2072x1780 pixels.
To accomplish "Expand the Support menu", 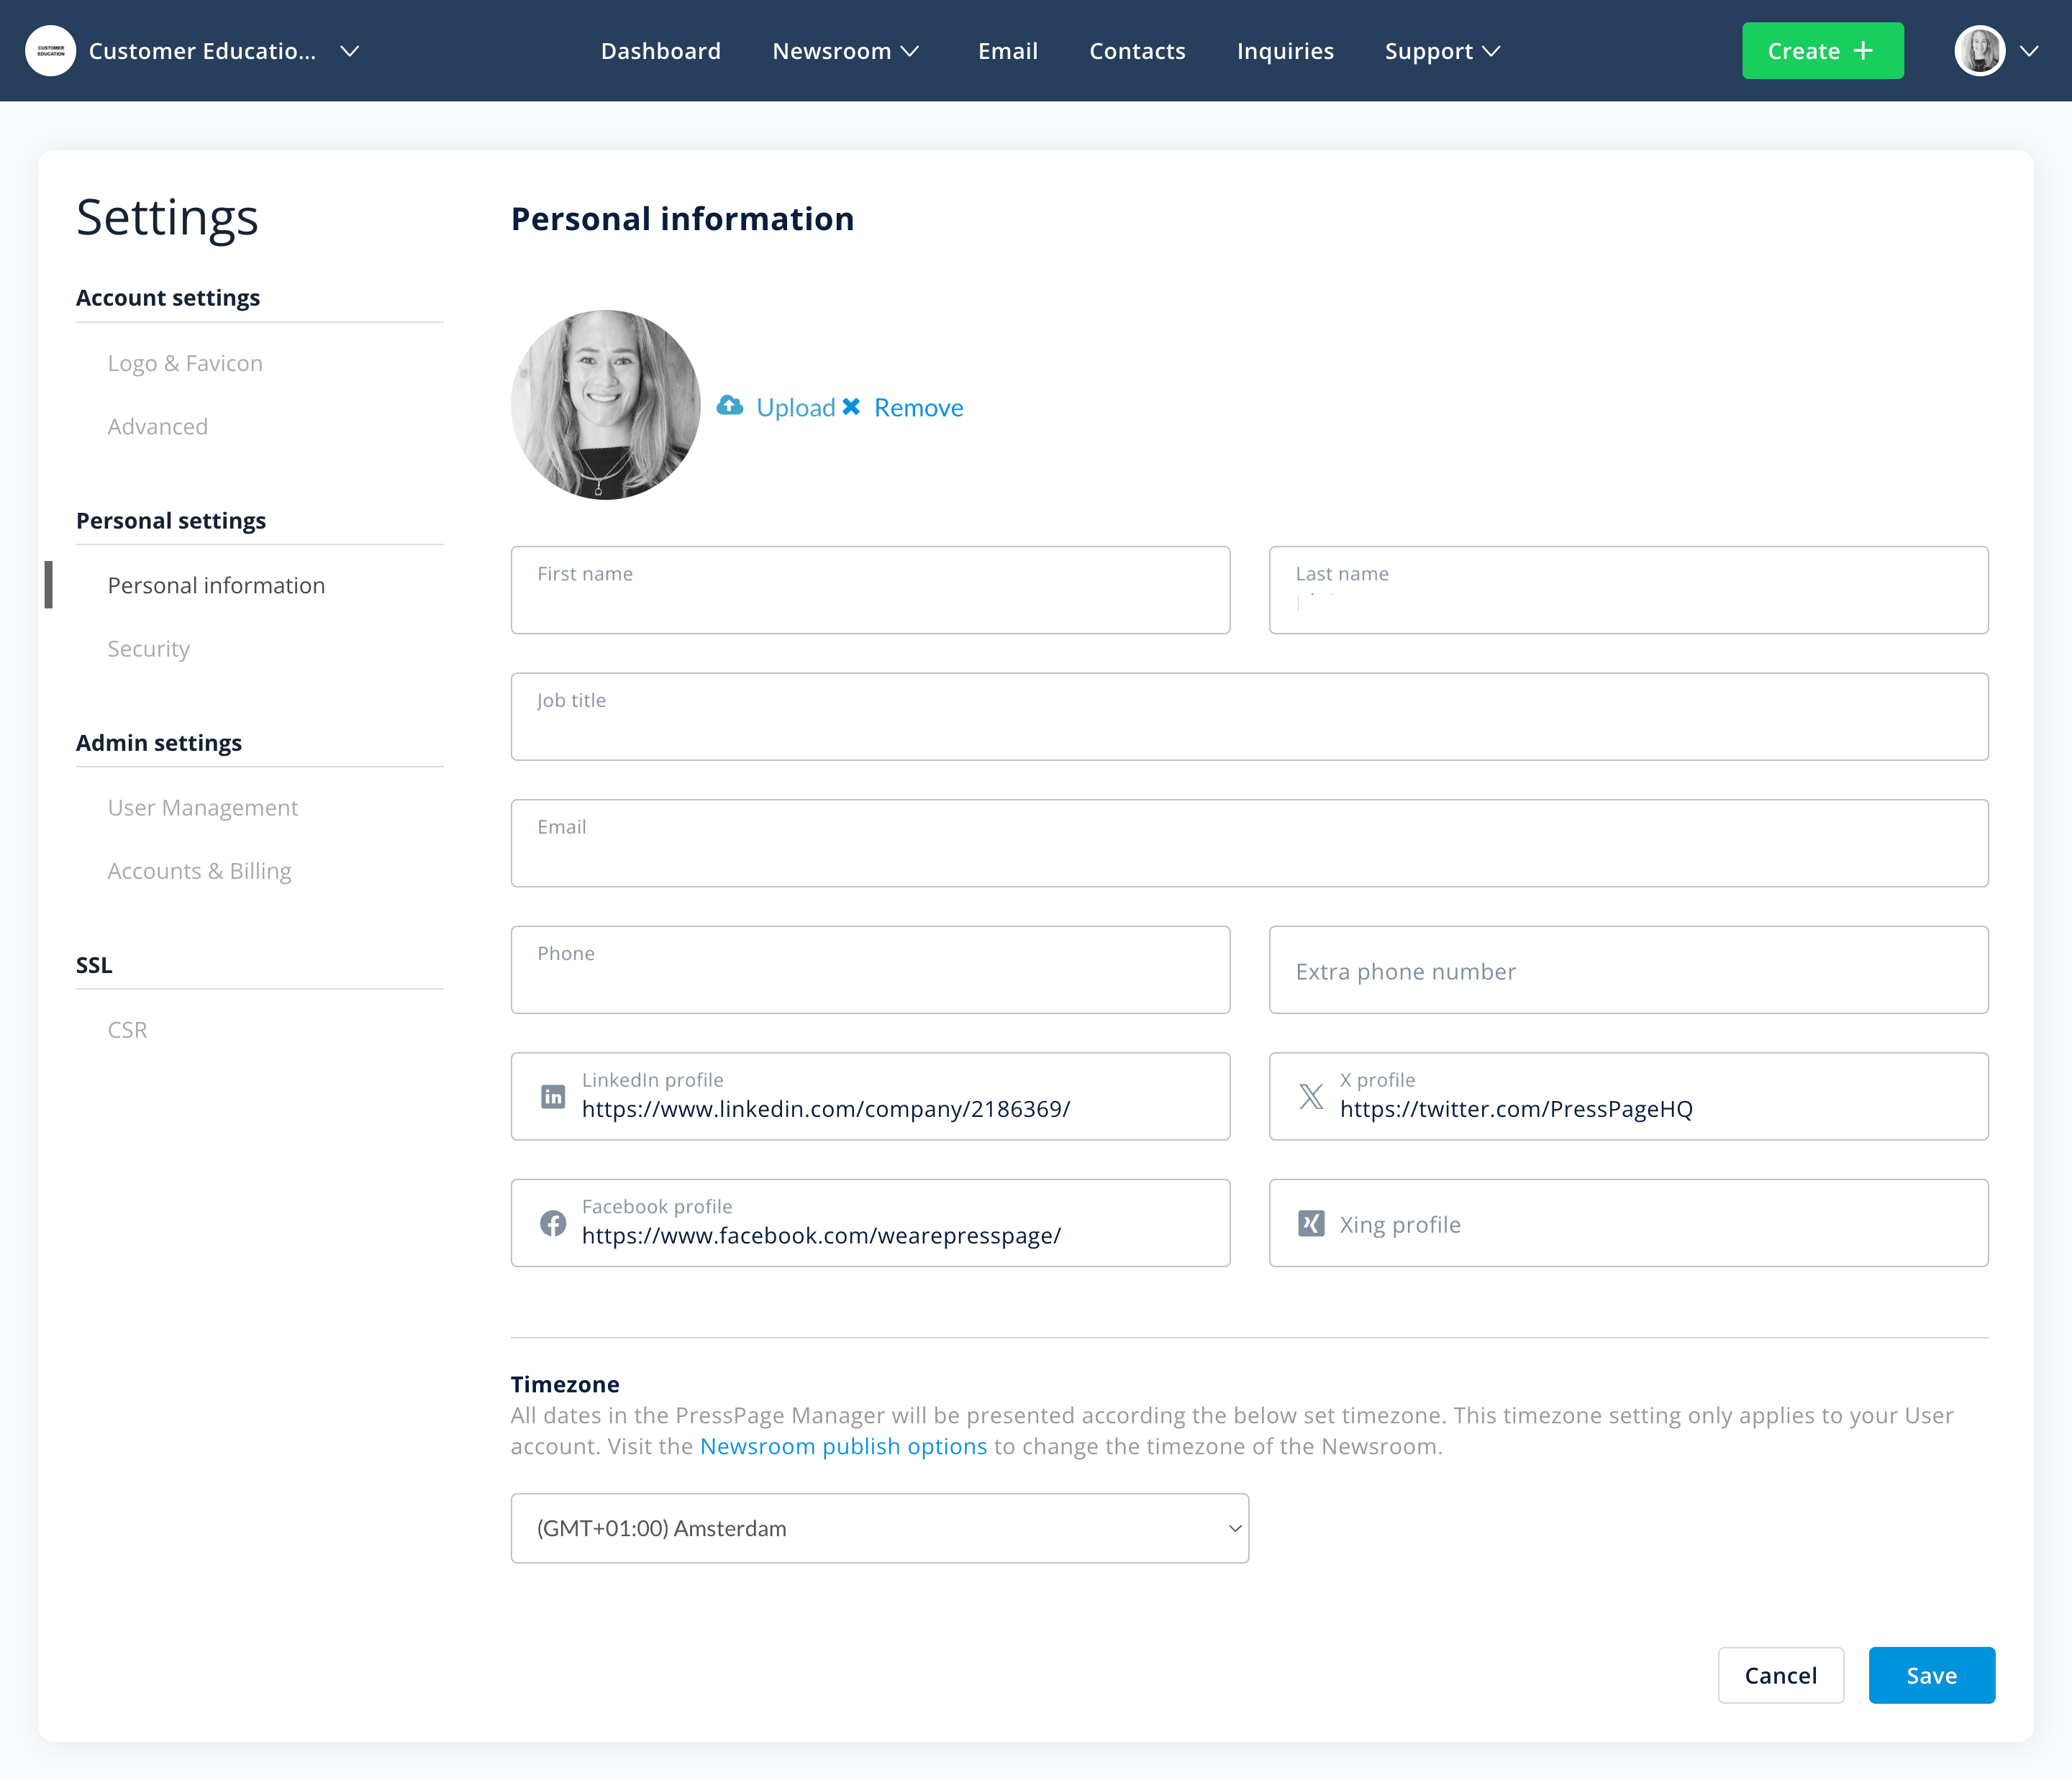I will 1441,51.
